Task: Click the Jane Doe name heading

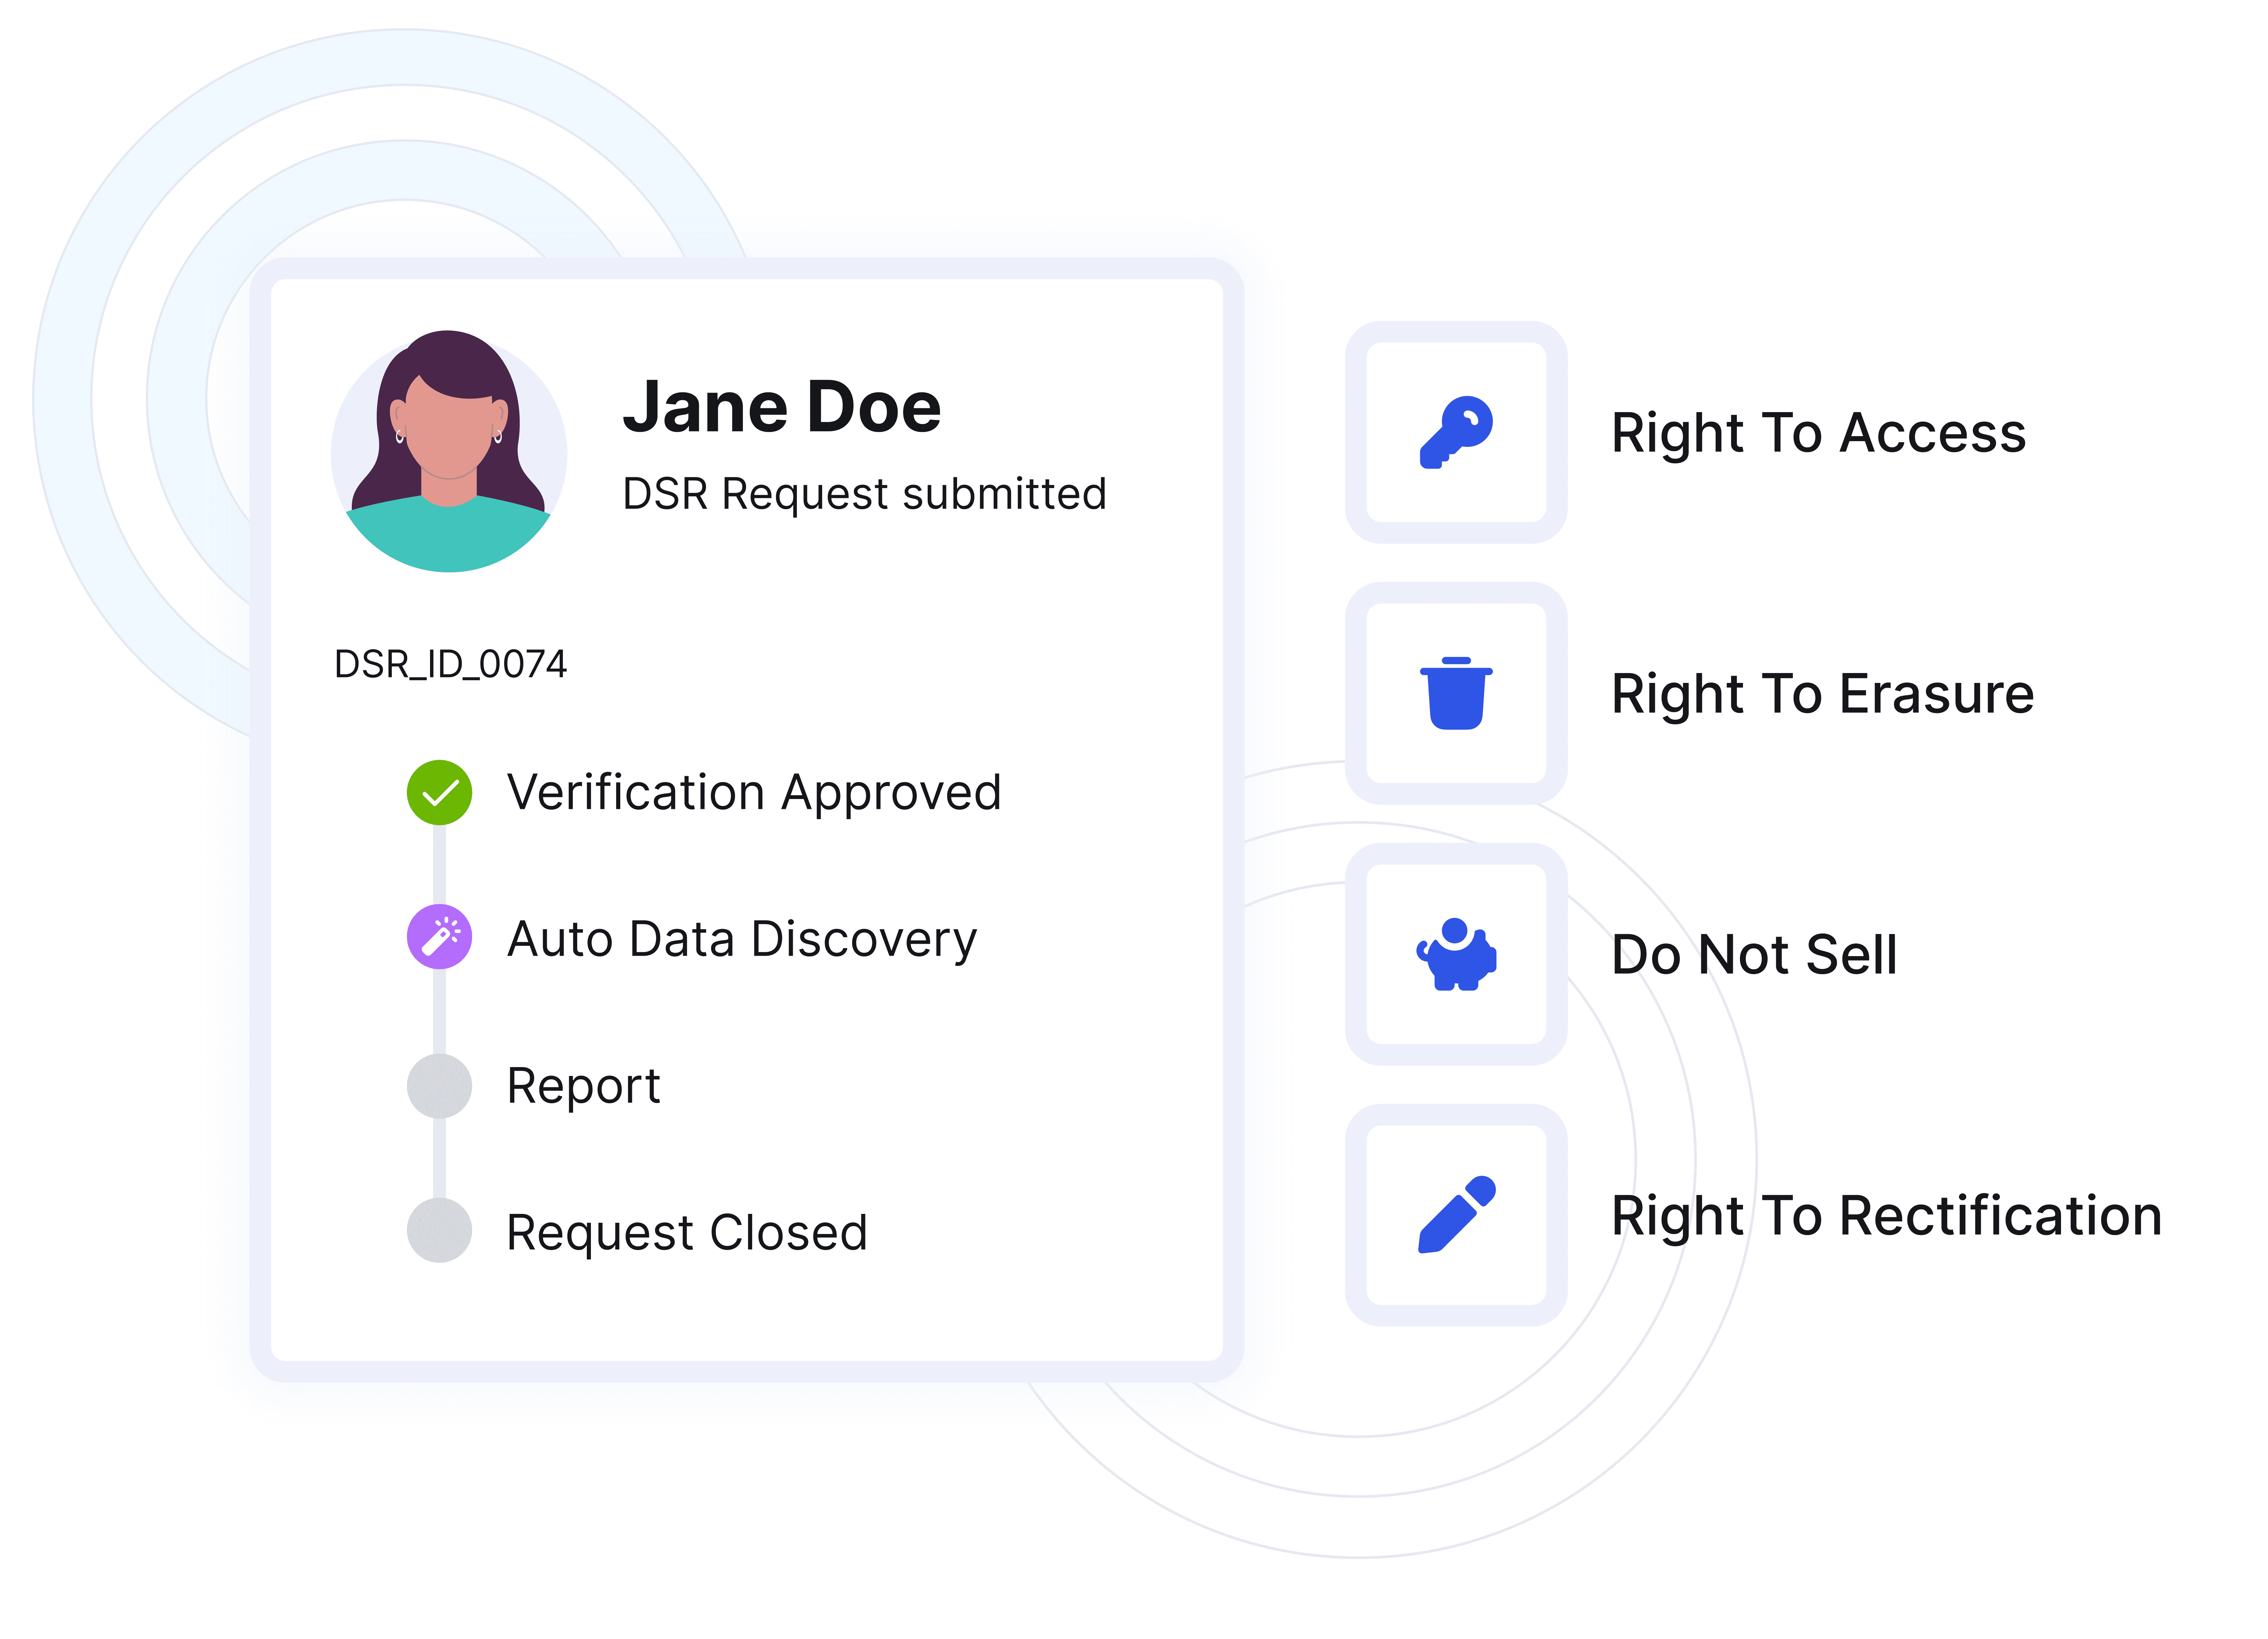Action: (782, 408)
